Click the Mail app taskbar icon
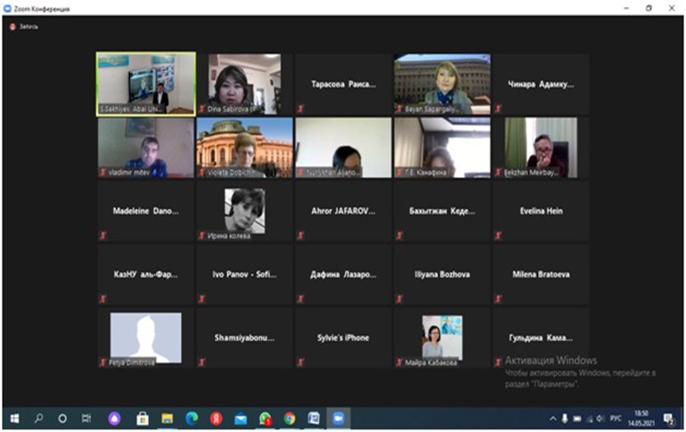 [x=240, y=418]
